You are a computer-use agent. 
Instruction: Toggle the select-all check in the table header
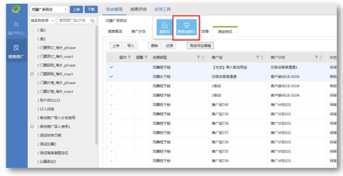(x=111, y=58)
